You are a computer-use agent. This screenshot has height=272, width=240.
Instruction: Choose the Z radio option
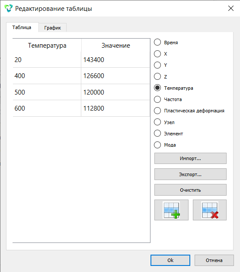click(x=157, y=76)
